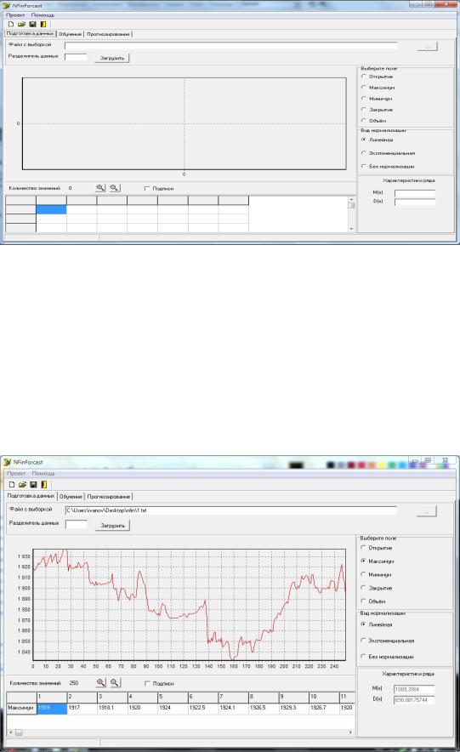
Task: Click Exit door icon in loaded-chart window
Action: (x=43, y=484)
